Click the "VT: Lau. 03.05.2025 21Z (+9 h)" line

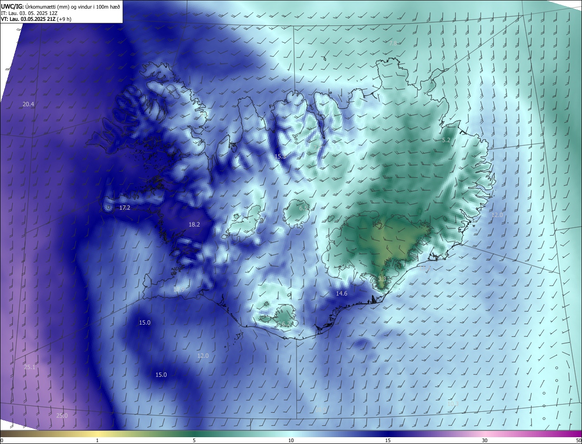(x=36, y=19)
